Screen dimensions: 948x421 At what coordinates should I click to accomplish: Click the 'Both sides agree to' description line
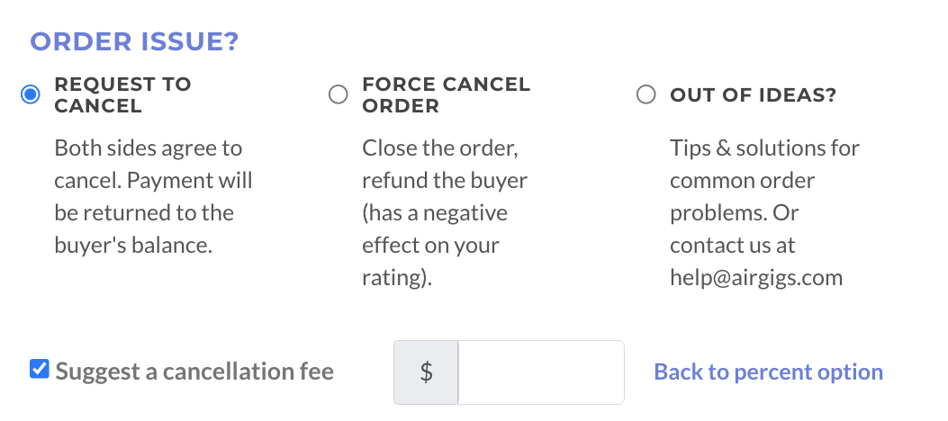(149, 148)
